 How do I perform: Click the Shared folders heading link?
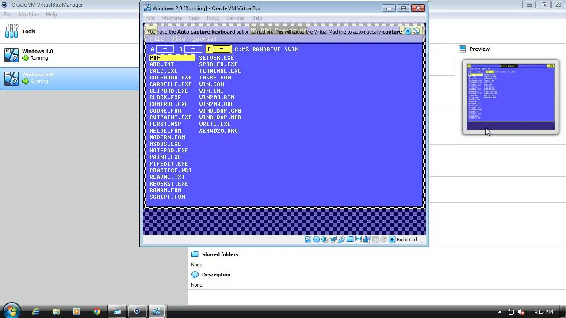point(220,254)
